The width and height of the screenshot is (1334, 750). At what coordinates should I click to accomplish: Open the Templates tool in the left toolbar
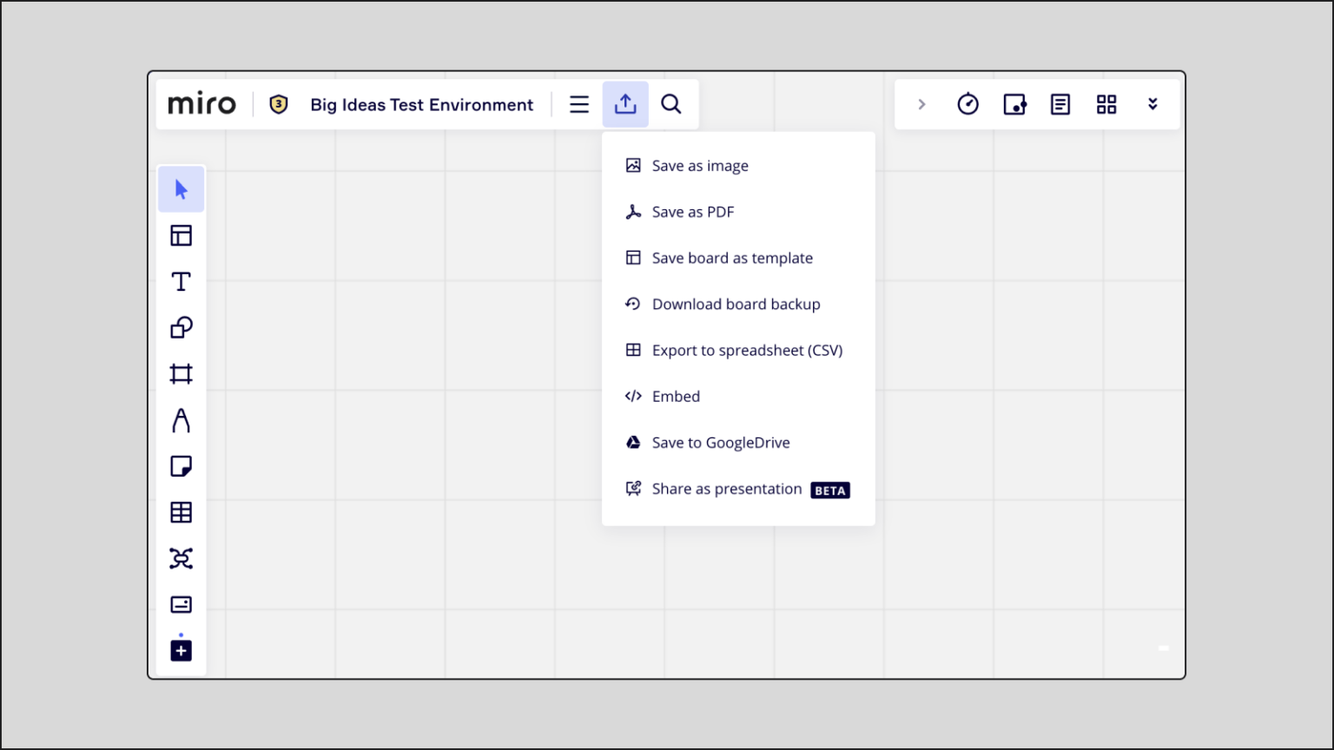coord(181,234)
